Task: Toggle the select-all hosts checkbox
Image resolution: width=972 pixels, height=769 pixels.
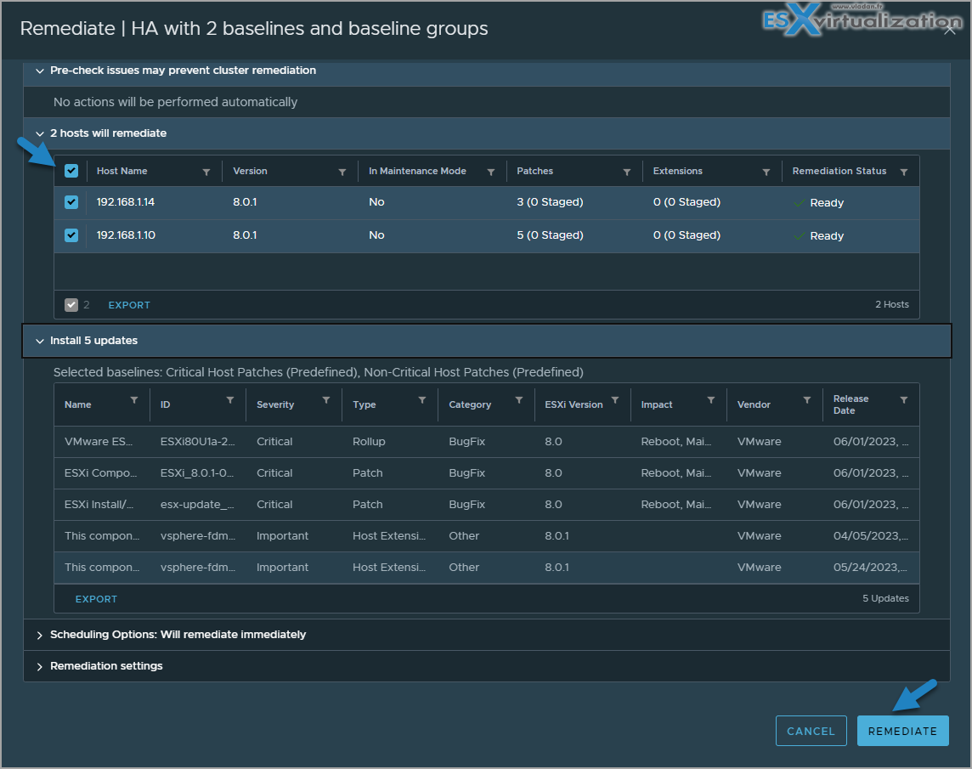Action: click(x=71, y=171)
